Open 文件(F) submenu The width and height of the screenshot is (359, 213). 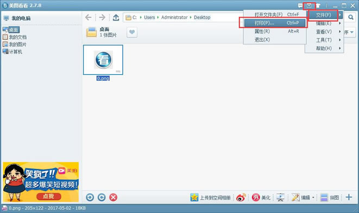[324, 15]
